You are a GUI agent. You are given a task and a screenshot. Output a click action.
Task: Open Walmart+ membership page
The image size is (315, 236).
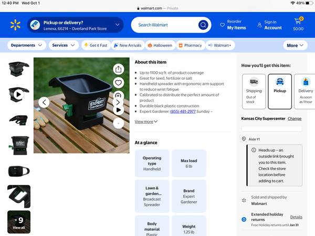tap(220, 45)
